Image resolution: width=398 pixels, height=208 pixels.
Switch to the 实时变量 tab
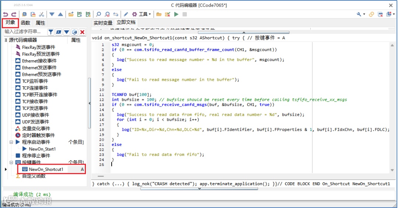tap(103, 23)
